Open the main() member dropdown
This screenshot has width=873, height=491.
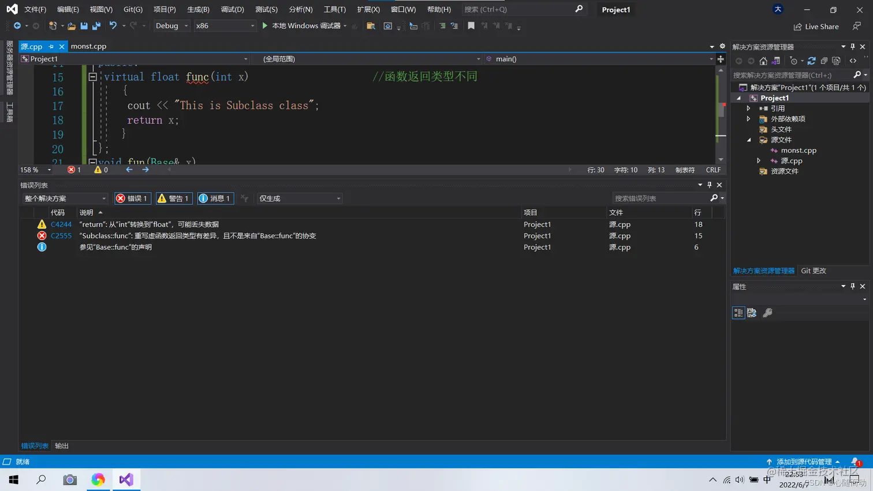coord(599,59)
